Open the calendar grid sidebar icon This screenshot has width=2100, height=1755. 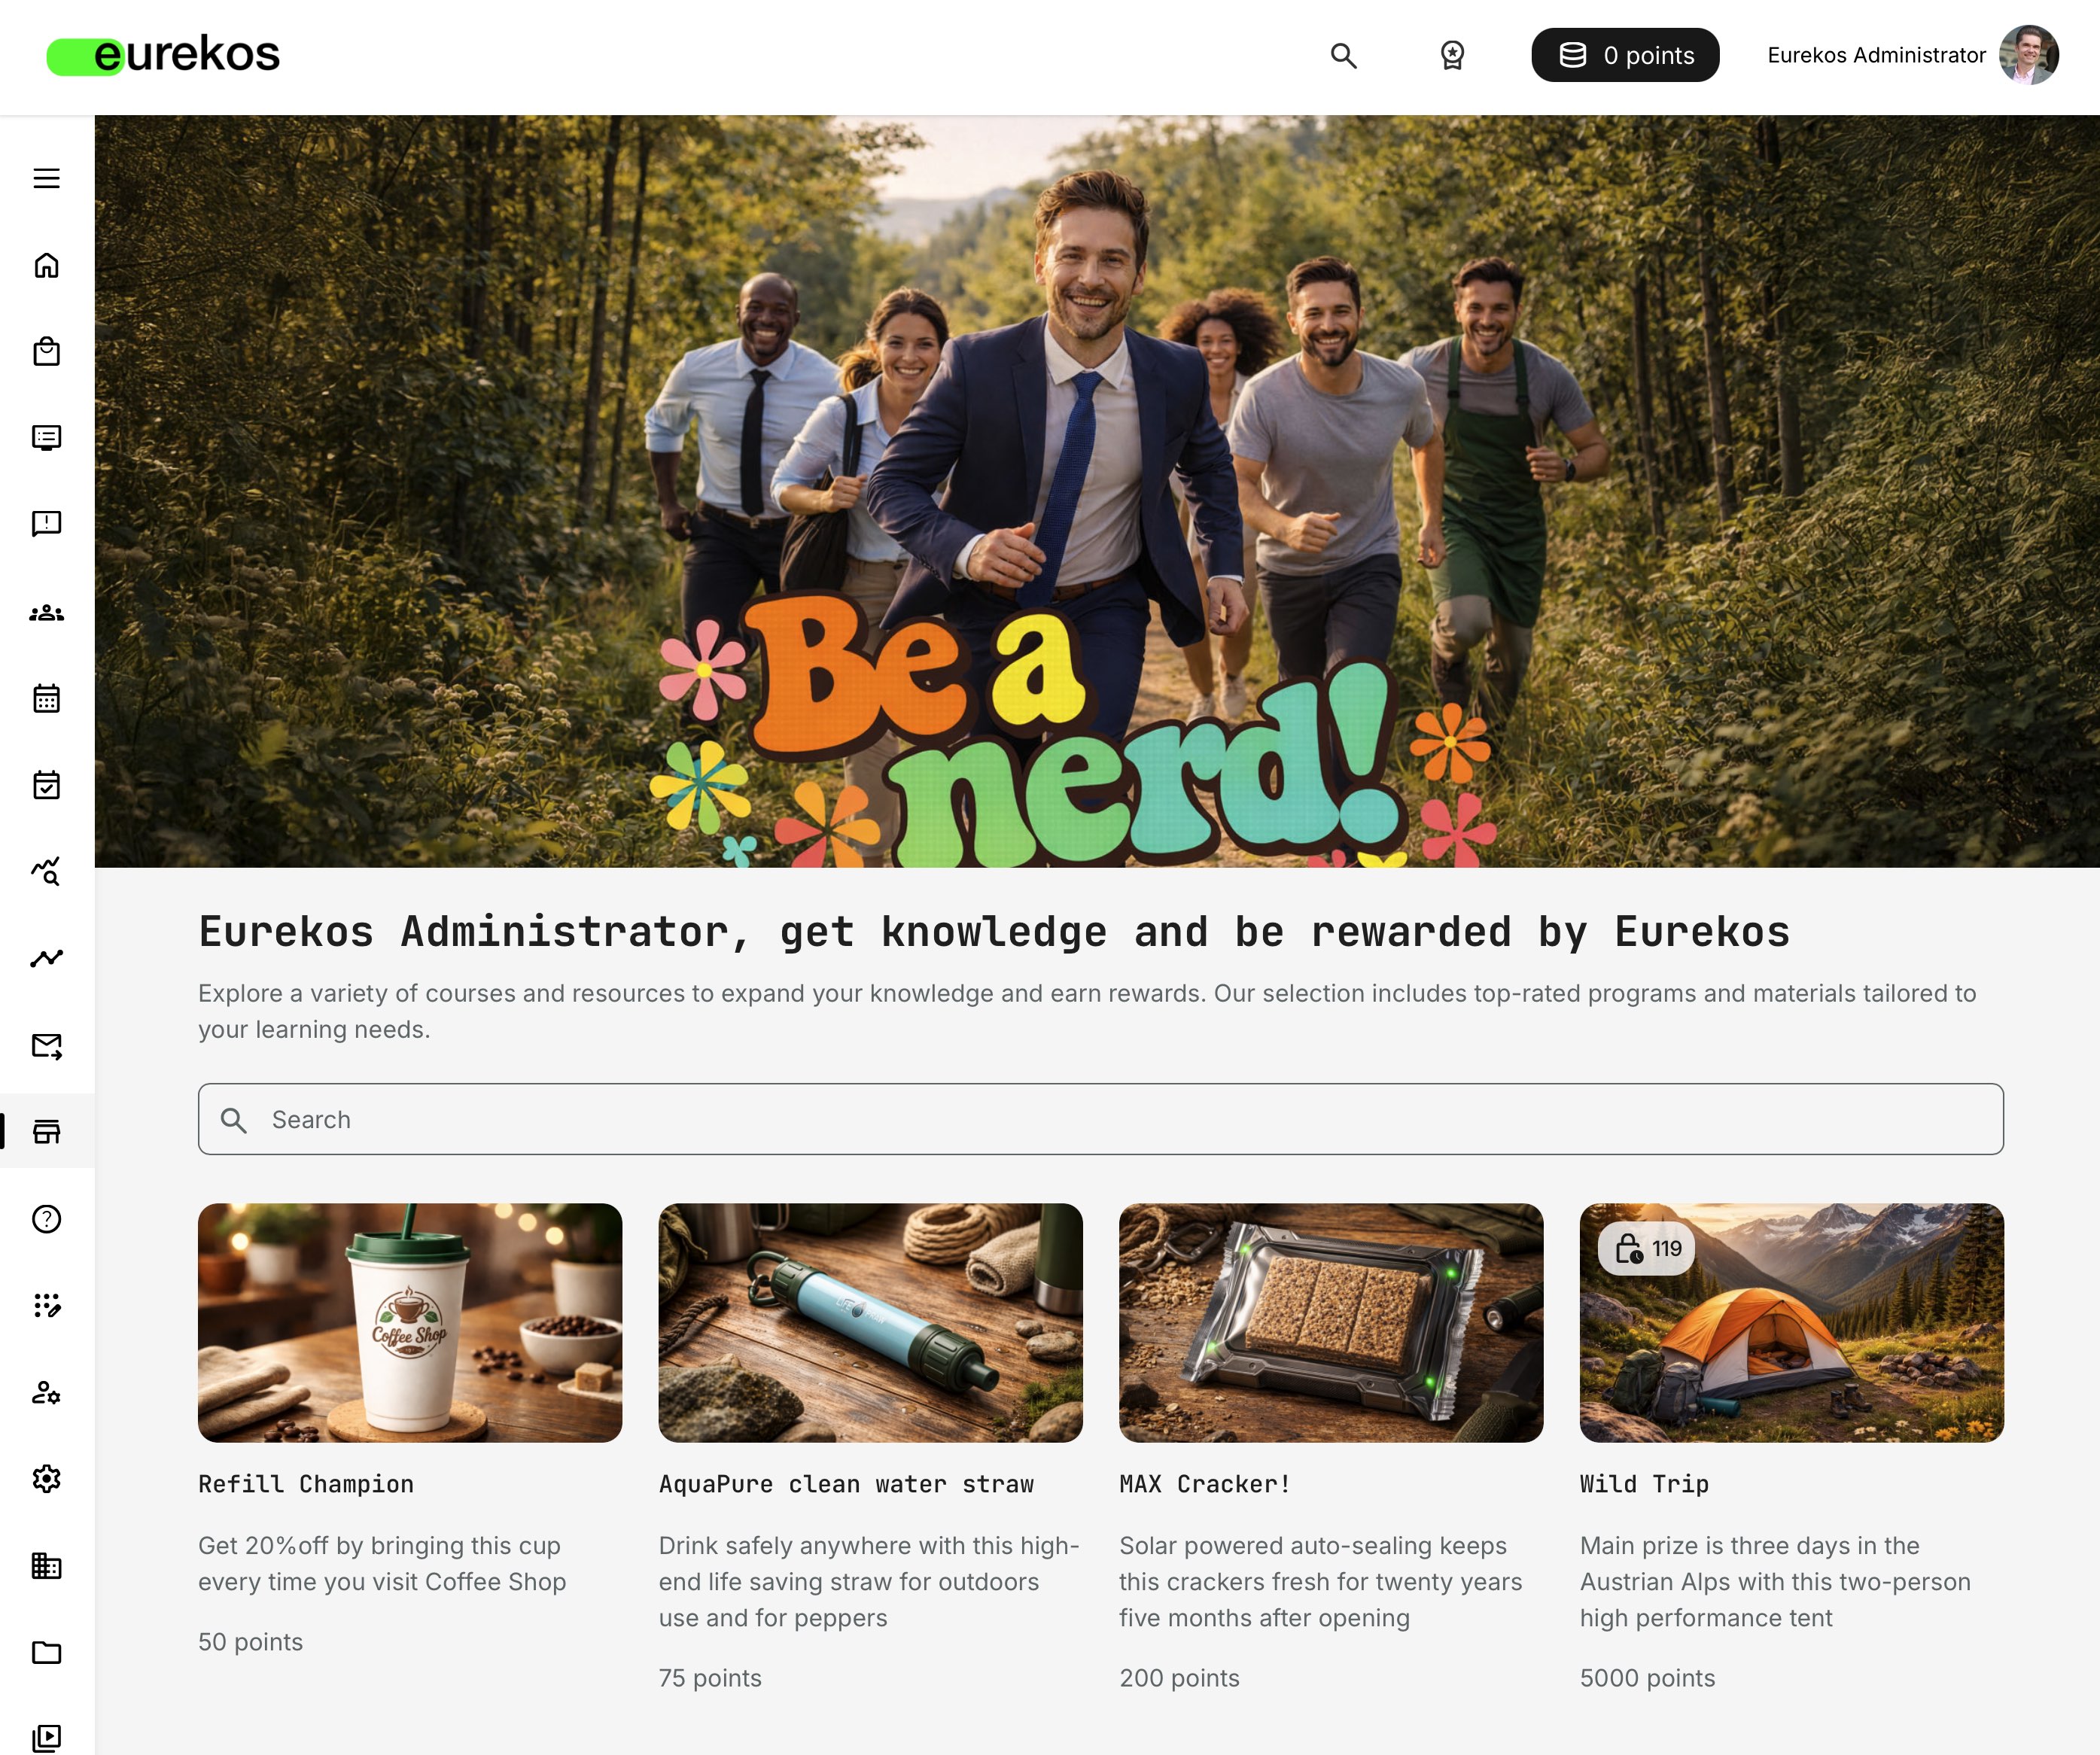pyautogui.click(x=46, y=698)
